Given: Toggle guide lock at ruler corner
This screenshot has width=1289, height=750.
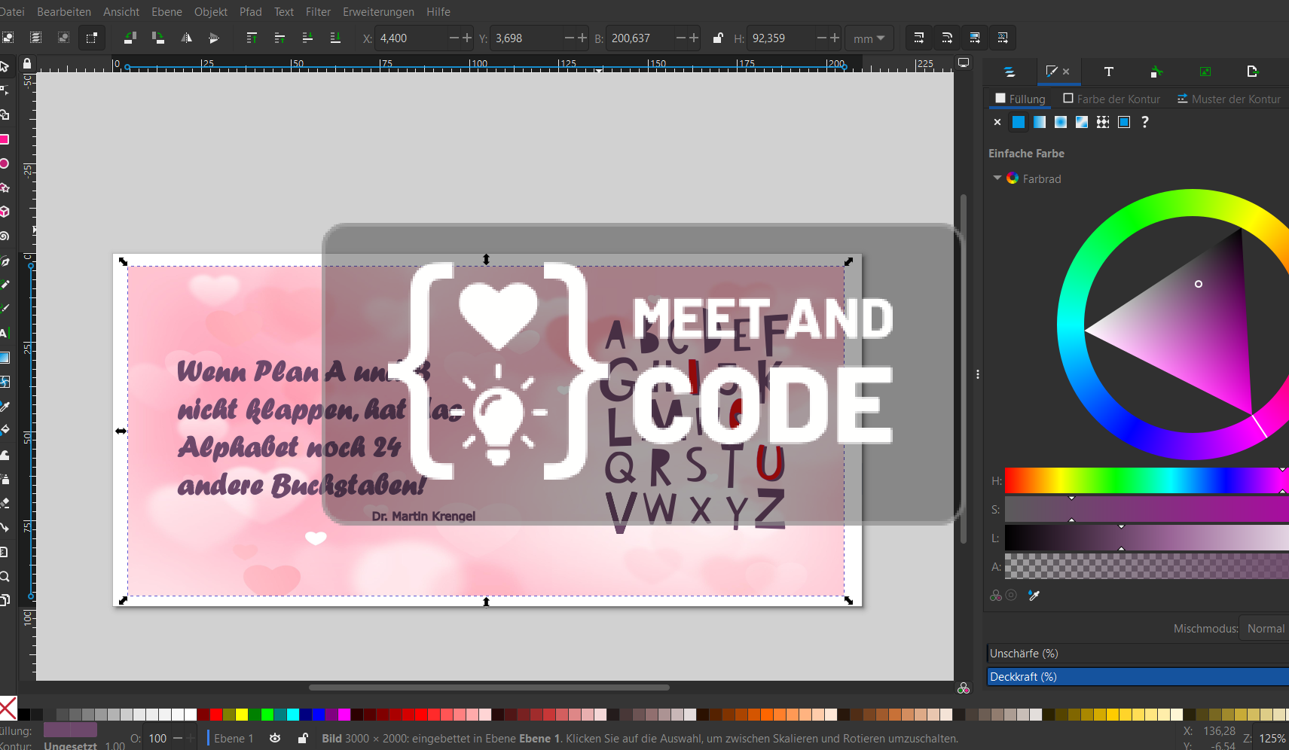Looking at the screenshot, I should click(27, 64).
